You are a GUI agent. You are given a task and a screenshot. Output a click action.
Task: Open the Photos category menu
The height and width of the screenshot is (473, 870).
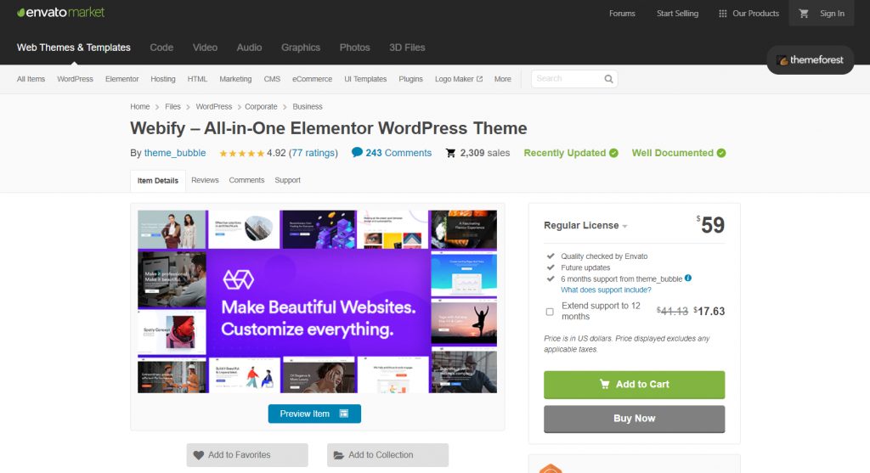pyautogui.click(x=354, y=48)
